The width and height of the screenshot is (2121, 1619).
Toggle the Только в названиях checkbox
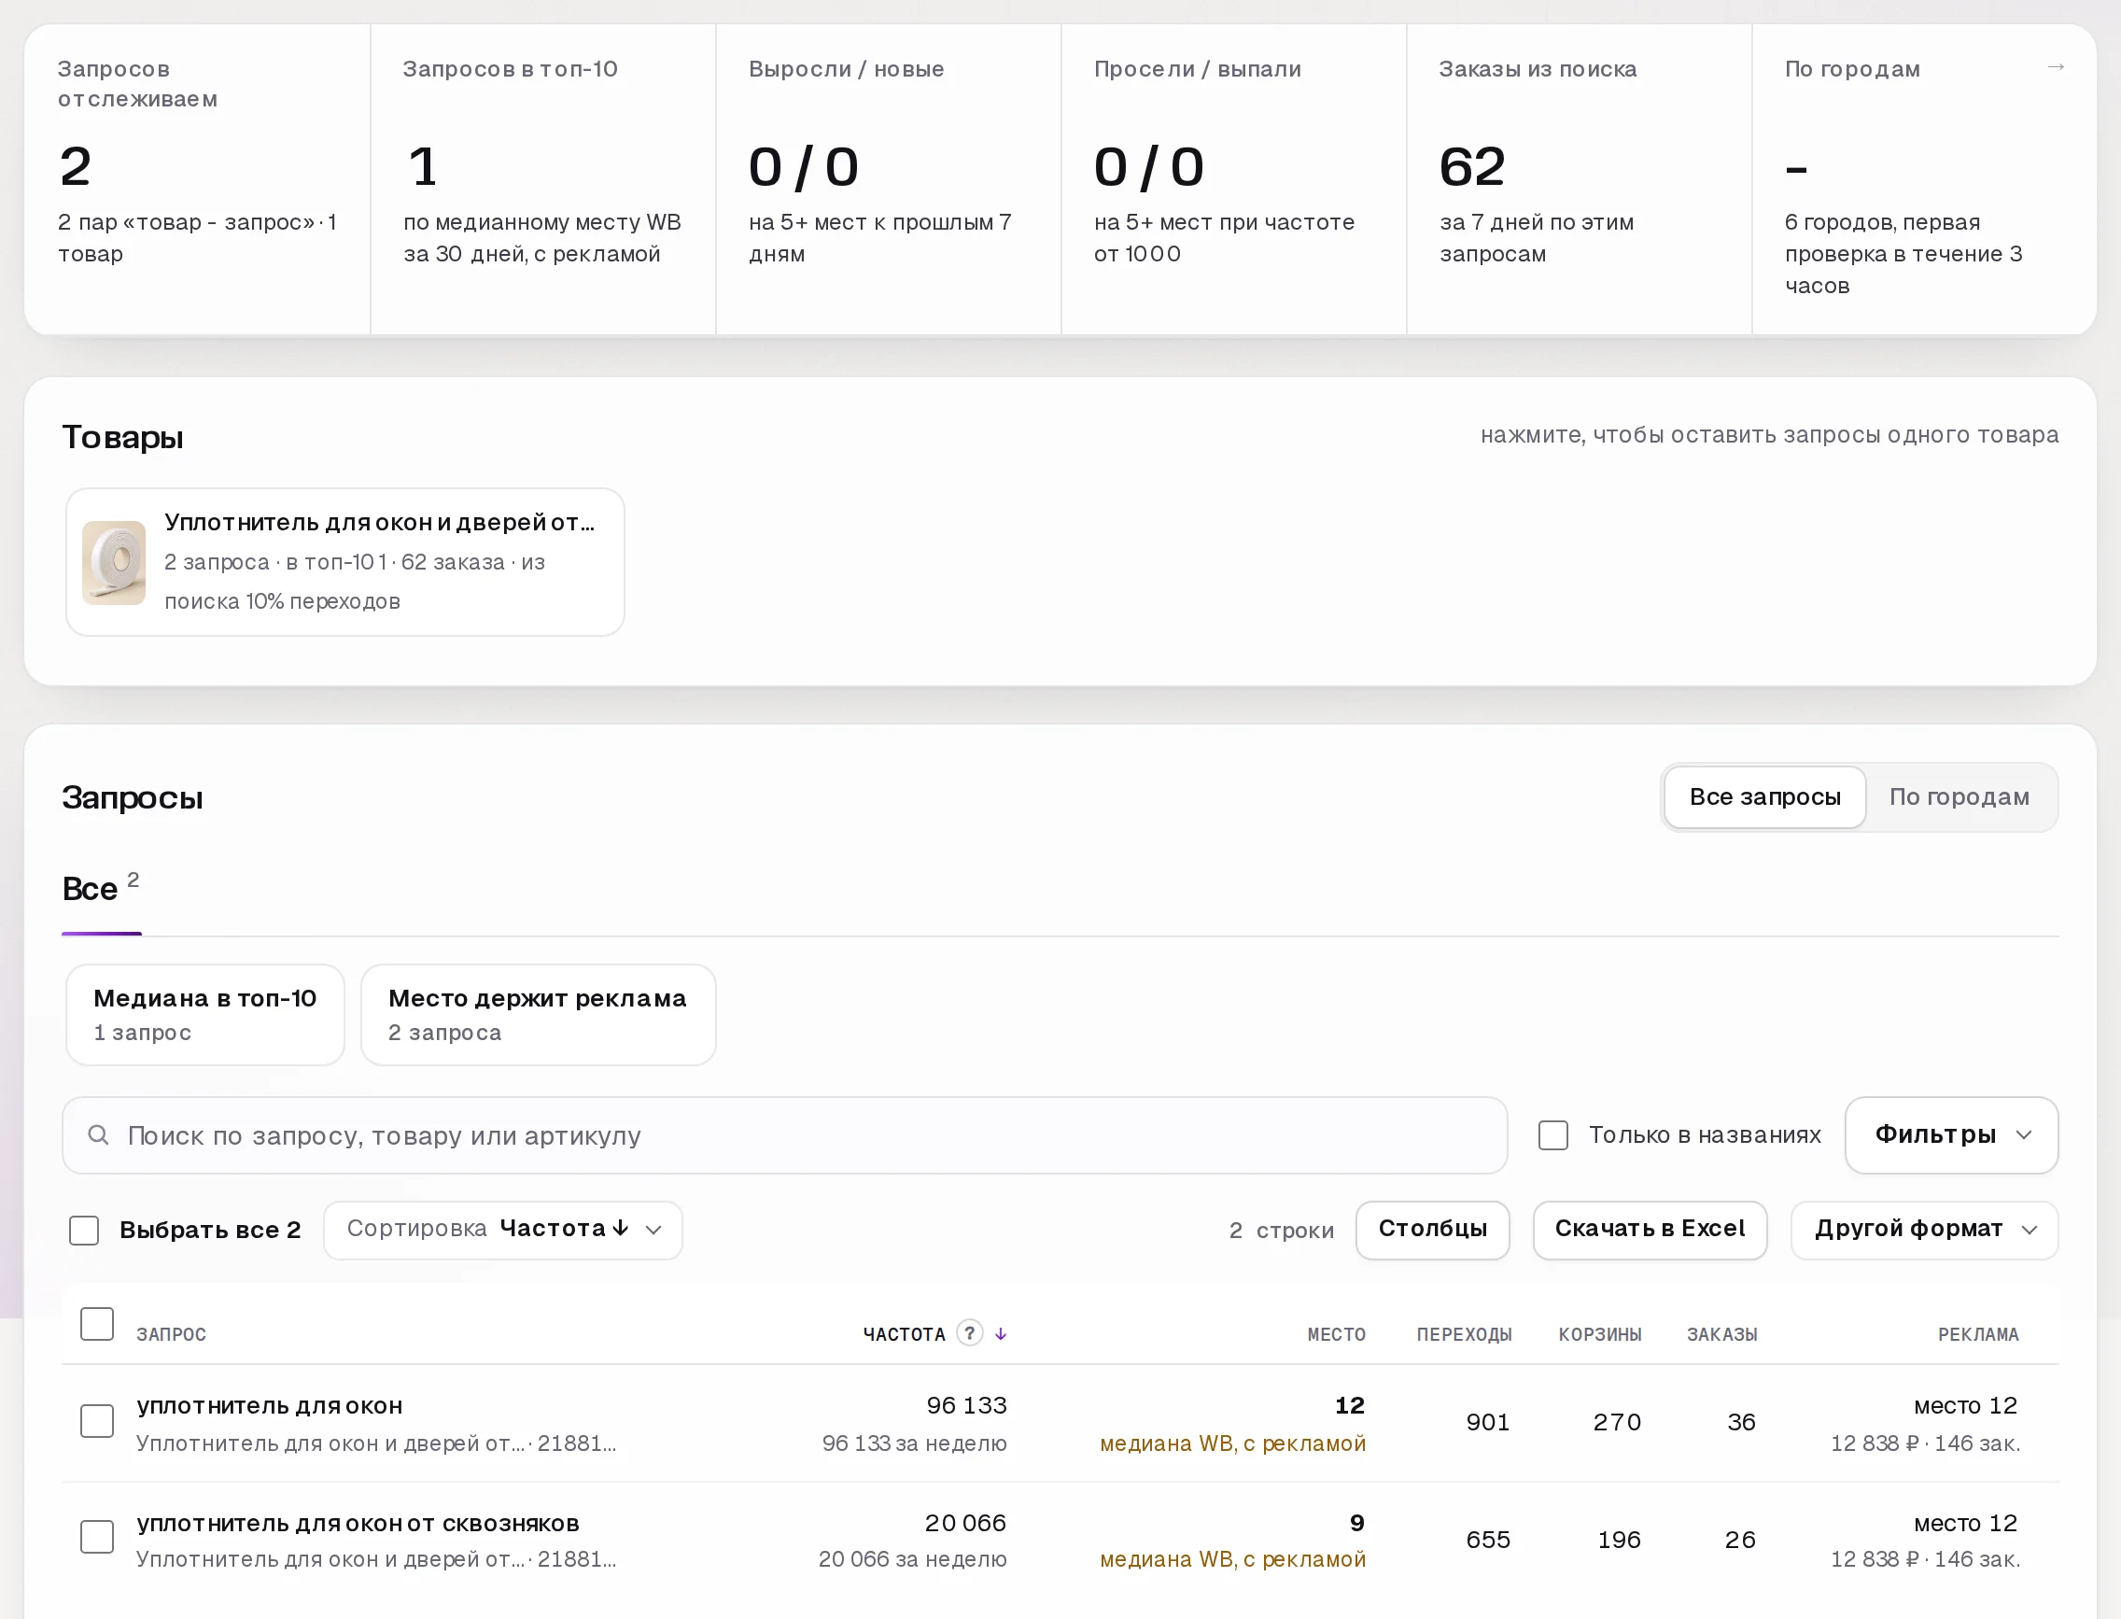tap(1553, 1135)
